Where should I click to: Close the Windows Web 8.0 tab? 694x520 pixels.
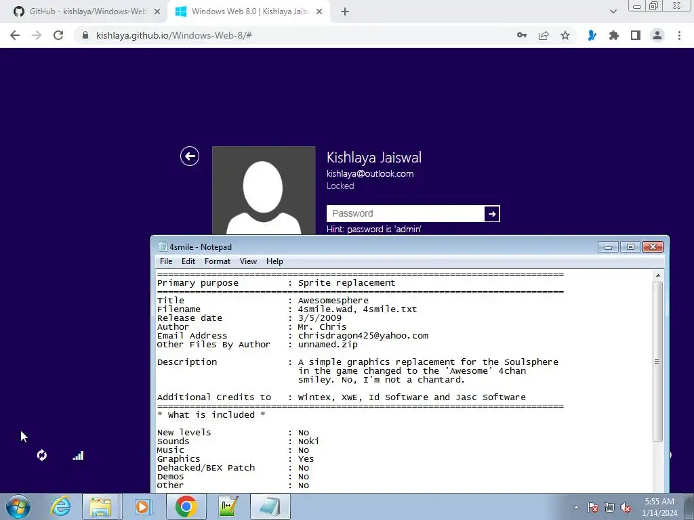pyautogui.click(x=319, y=12)
